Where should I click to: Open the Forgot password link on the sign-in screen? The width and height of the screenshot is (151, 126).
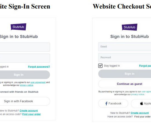(x=39, y=67)
